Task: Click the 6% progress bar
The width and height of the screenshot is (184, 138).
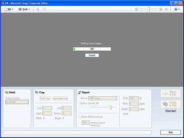Action: tap(92, 49)
